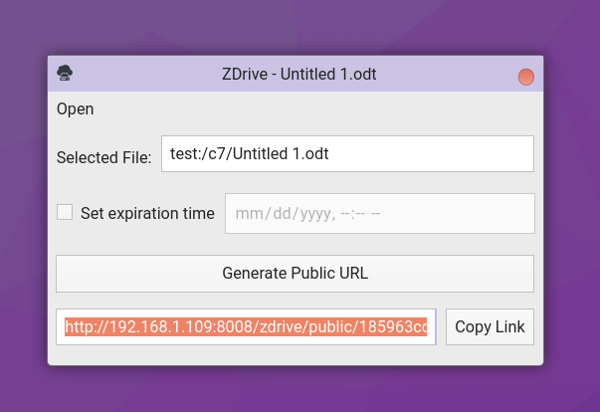Select the hour segment of expiration time

tap(343, 214)
